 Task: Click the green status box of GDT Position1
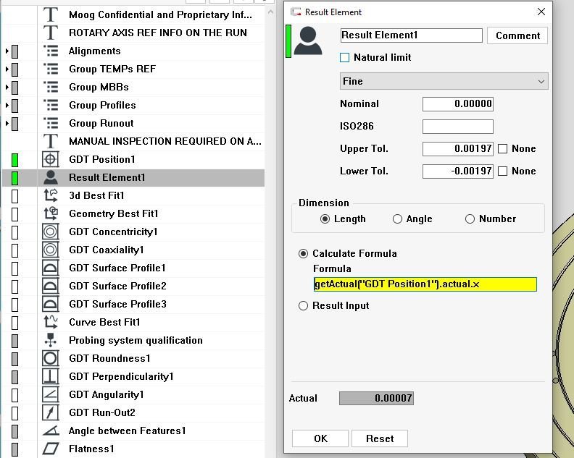pyautogui.click(x=15, y=160)
